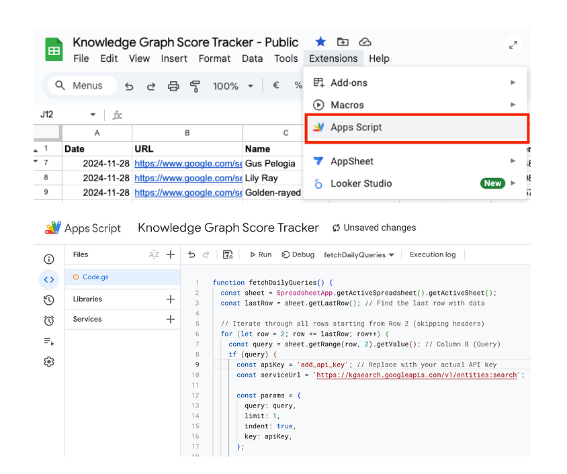
Task: Click the Extensions menu
Action: [333, 58]
